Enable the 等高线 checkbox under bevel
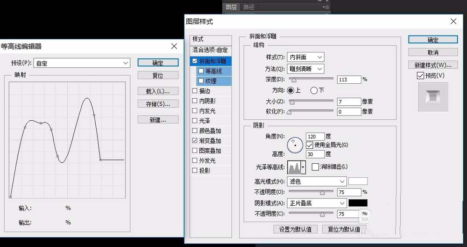The width and height of the screenshot is (467, 247). pyautogui.click(x=201, y=71)
